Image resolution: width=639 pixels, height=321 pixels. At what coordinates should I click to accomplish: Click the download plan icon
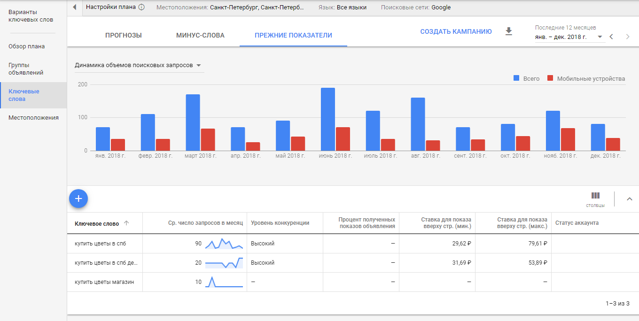[508, 31]
